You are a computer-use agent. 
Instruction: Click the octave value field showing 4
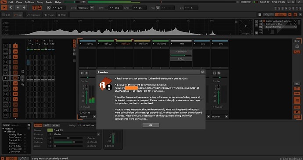point(191,8)
